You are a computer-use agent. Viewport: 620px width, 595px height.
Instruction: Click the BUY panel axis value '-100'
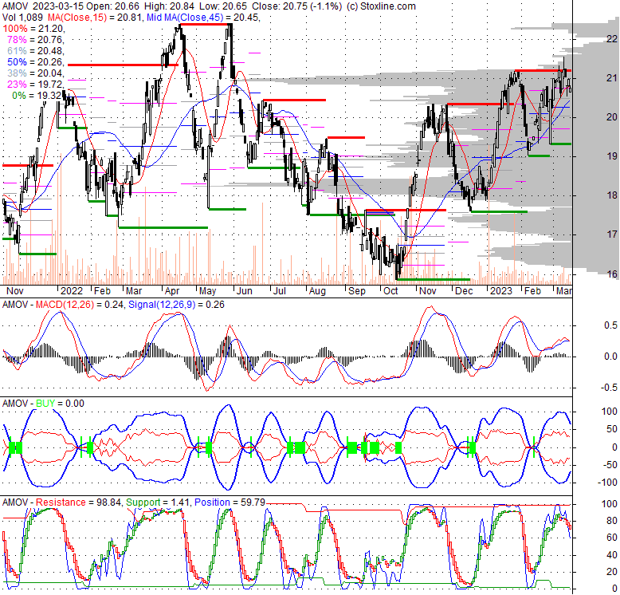(610, 483)
